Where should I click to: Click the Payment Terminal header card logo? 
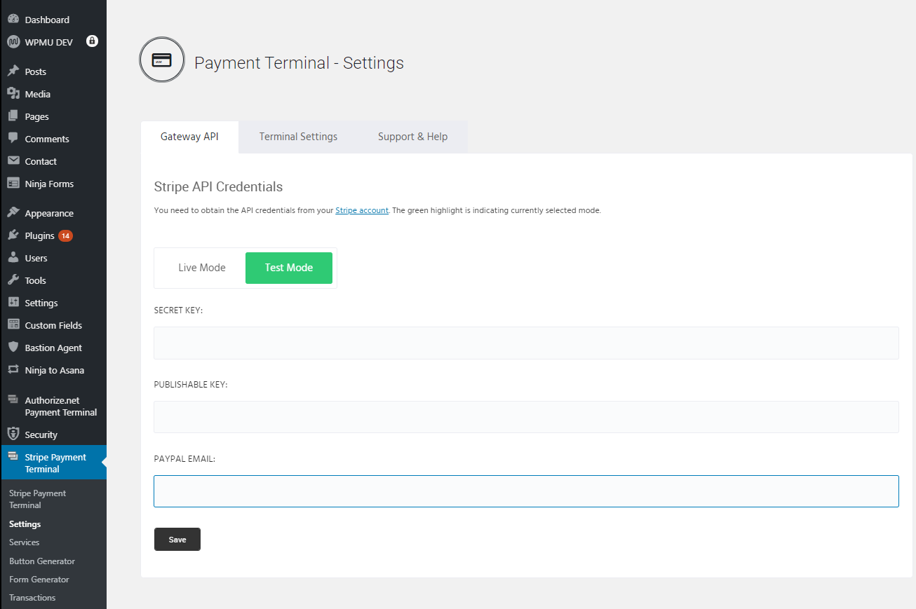pos(162,60)
